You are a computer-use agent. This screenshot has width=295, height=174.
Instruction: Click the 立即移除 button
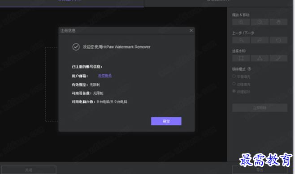260,108
